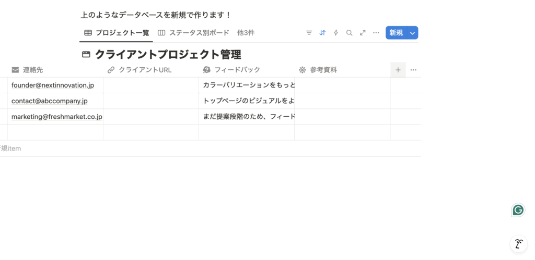Open founder@nextinnovation.jp email link
This screenshot has height=260, width=535.
[53, 85]
